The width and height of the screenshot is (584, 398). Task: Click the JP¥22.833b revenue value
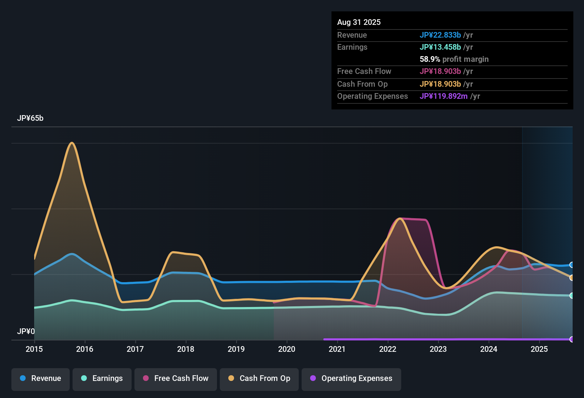[x=440, y=35]
